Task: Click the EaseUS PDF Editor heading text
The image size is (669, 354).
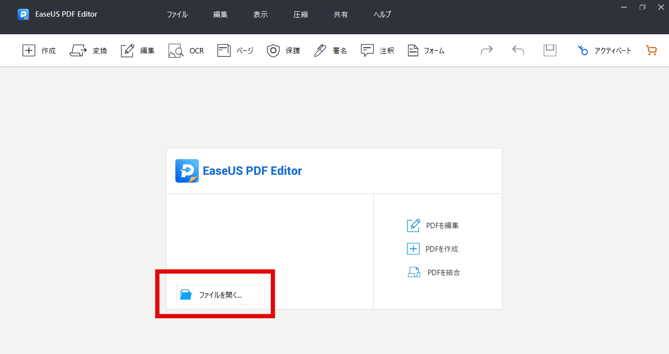Action: pyautogui.click(x=252, y=171)
